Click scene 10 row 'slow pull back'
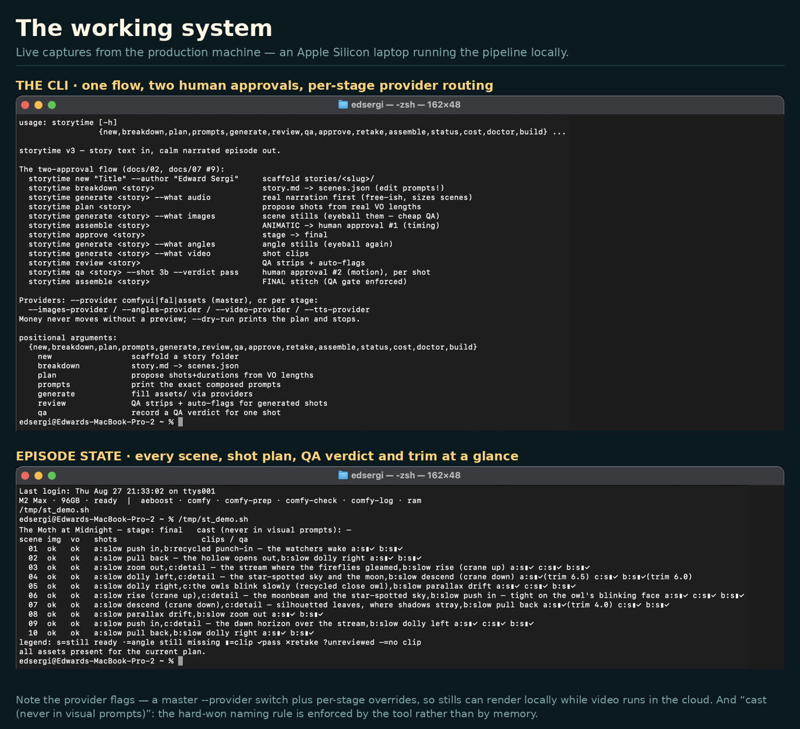The image size is (800, 729). click(171, 633)
